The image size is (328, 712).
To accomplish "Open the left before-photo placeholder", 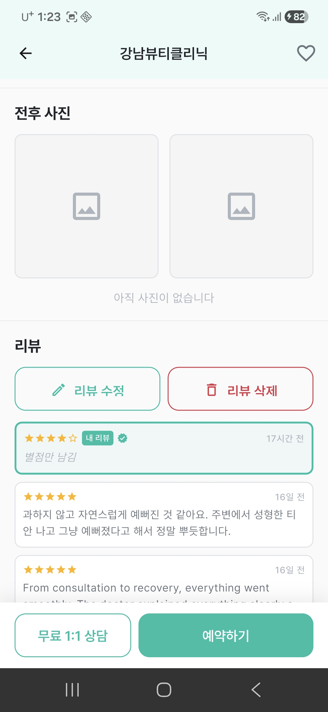I will pyautogui.click(x=87, y=206).
